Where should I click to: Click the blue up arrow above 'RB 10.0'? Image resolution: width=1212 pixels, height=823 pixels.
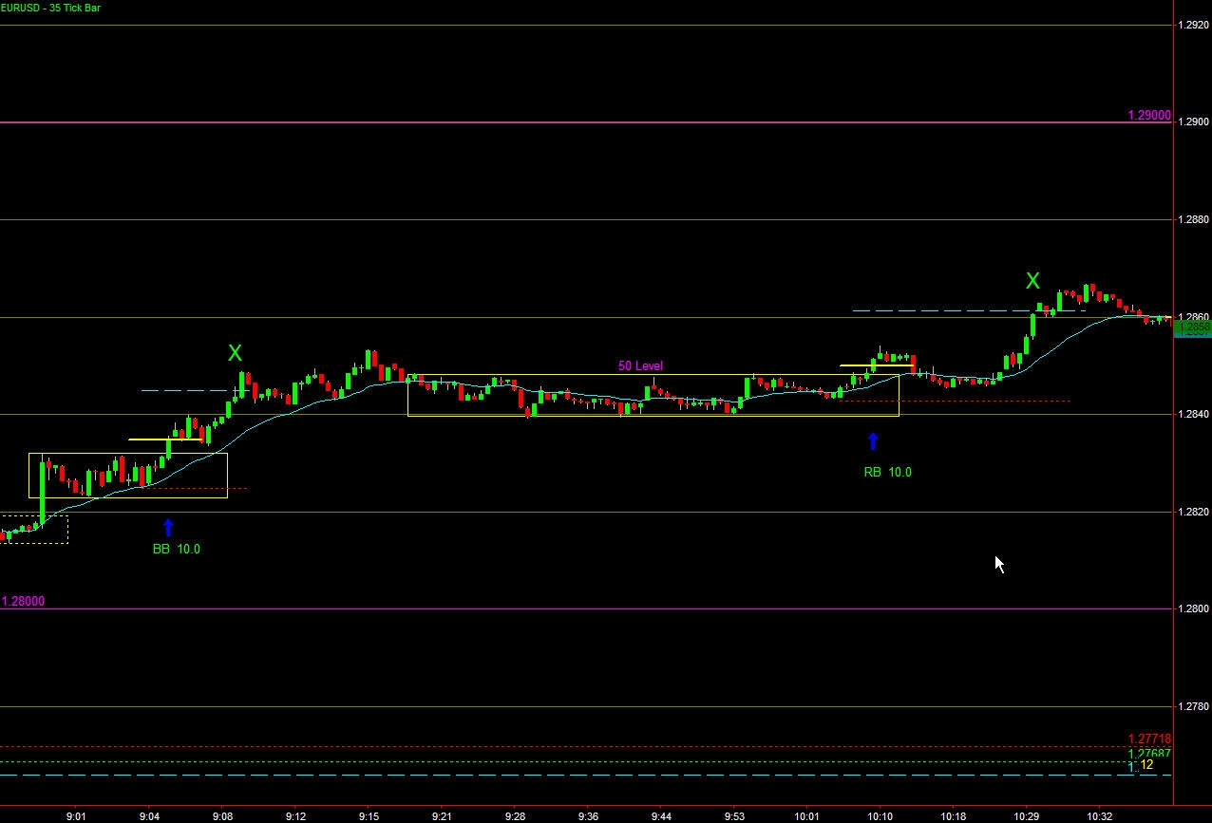coord(873,441)
